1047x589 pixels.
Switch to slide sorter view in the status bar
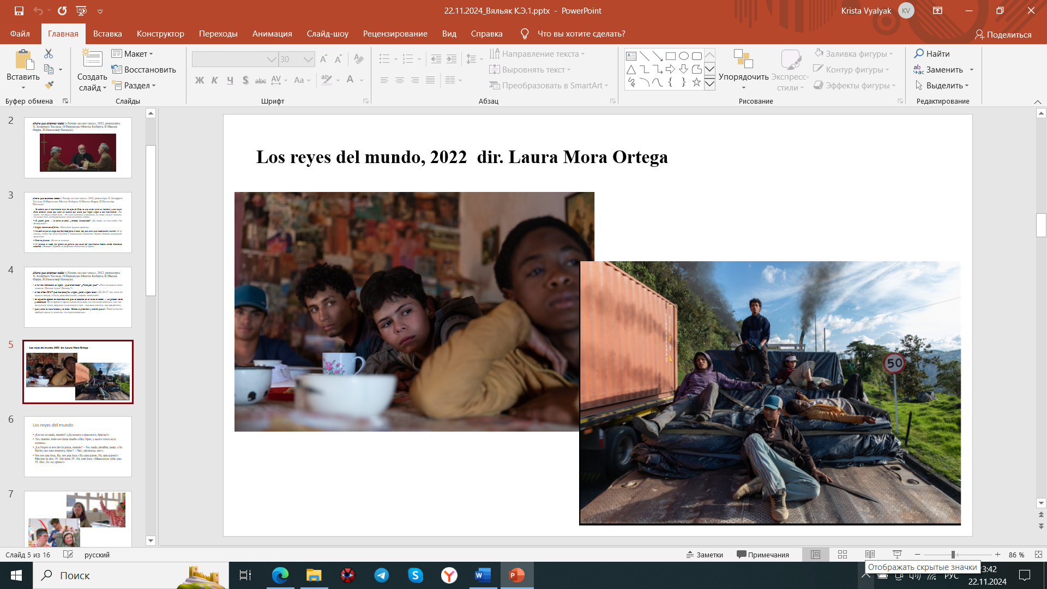point(843,555)
